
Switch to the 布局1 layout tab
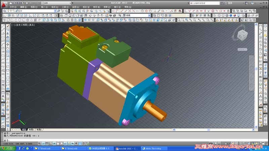pos(31,130)
